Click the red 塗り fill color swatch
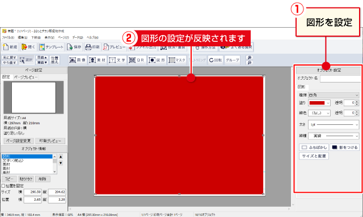Image resolution: width=363 pixels, height=217 pixels. pyautogui.click(x=317, y=103)
